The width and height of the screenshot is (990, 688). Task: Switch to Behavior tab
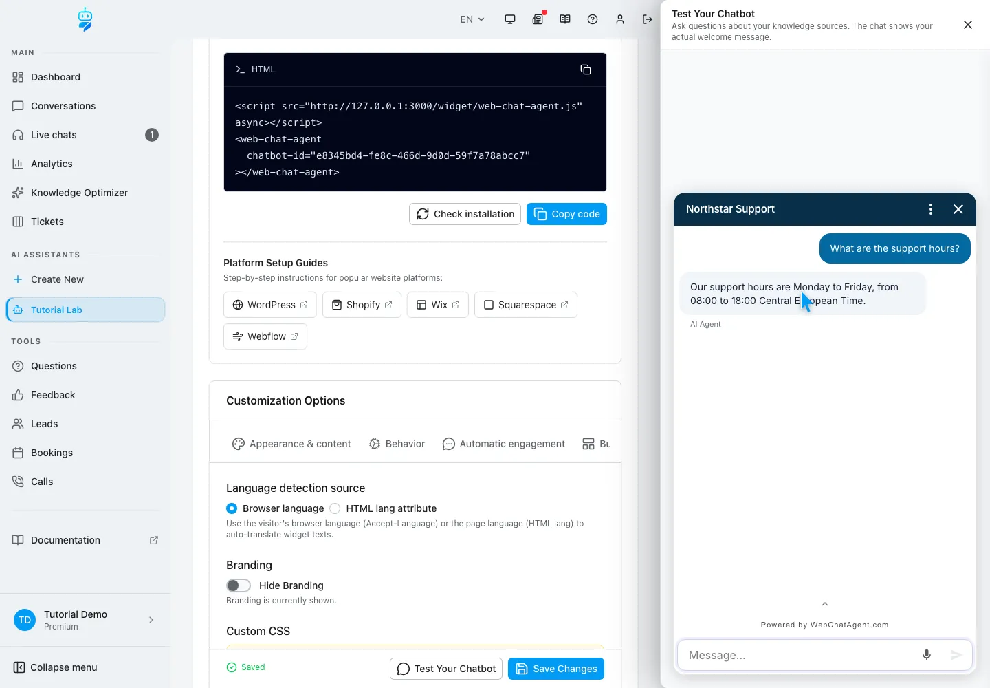coord(397,444)
